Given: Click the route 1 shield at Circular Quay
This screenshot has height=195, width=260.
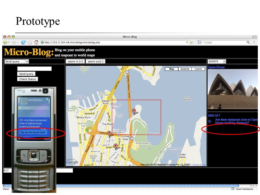Looking at the screenshot, I should tap(132, 138).
